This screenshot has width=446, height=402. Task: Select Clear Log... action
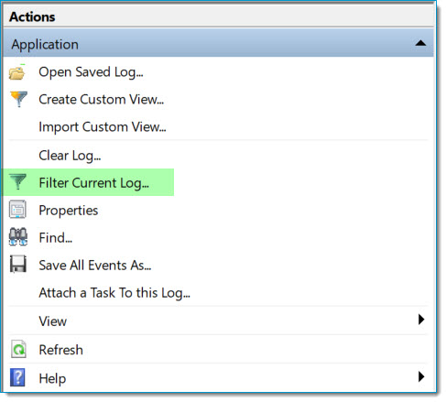coord(70,156)
